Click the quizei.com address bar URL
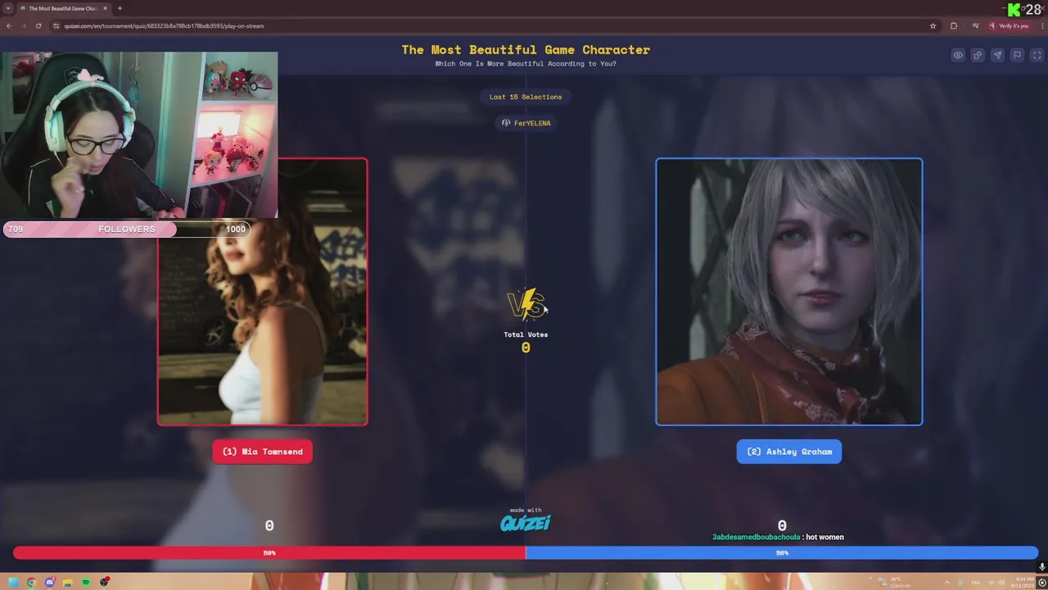Viewport: 1048px width, 590px height. 164,25
